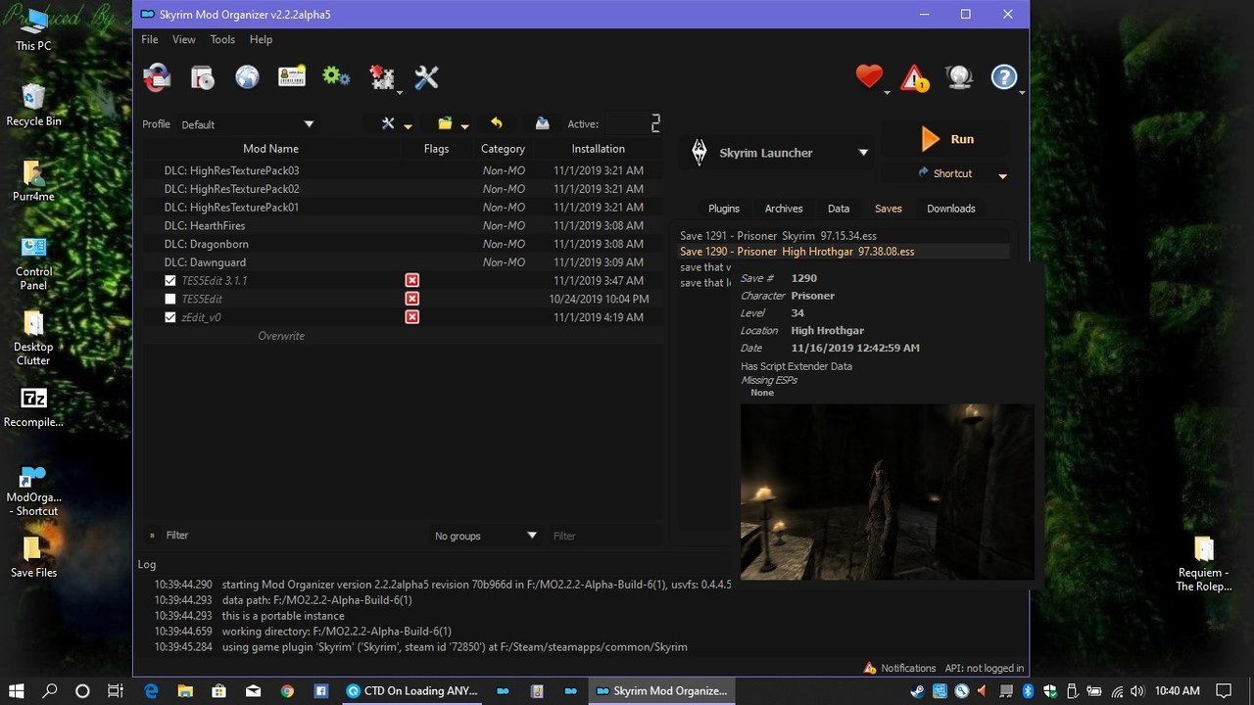Click the Windows Start button

(18, 691)
